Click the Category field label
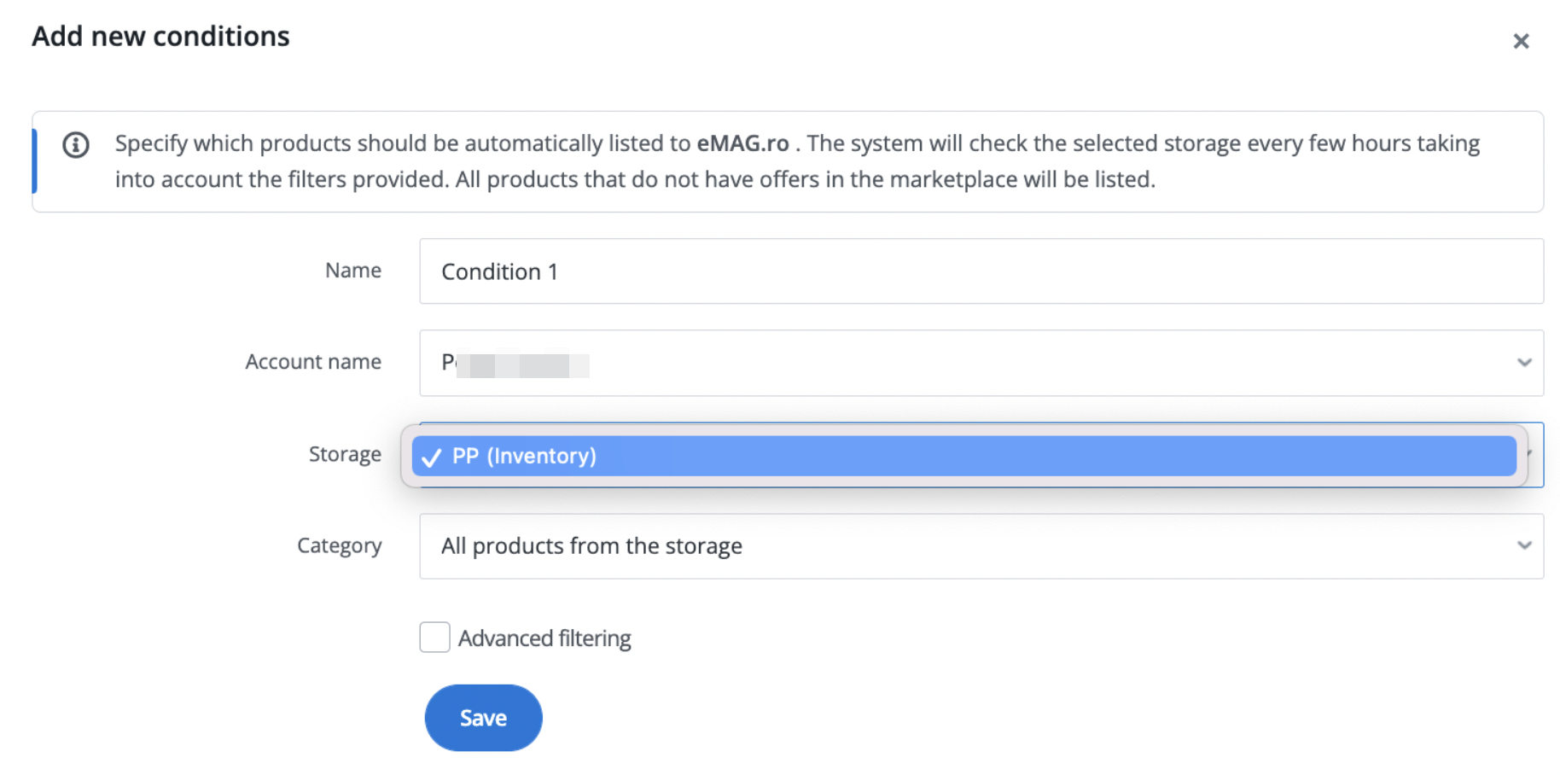The width and height of the screenshot is (1560, 775). [x=339, y=546]
